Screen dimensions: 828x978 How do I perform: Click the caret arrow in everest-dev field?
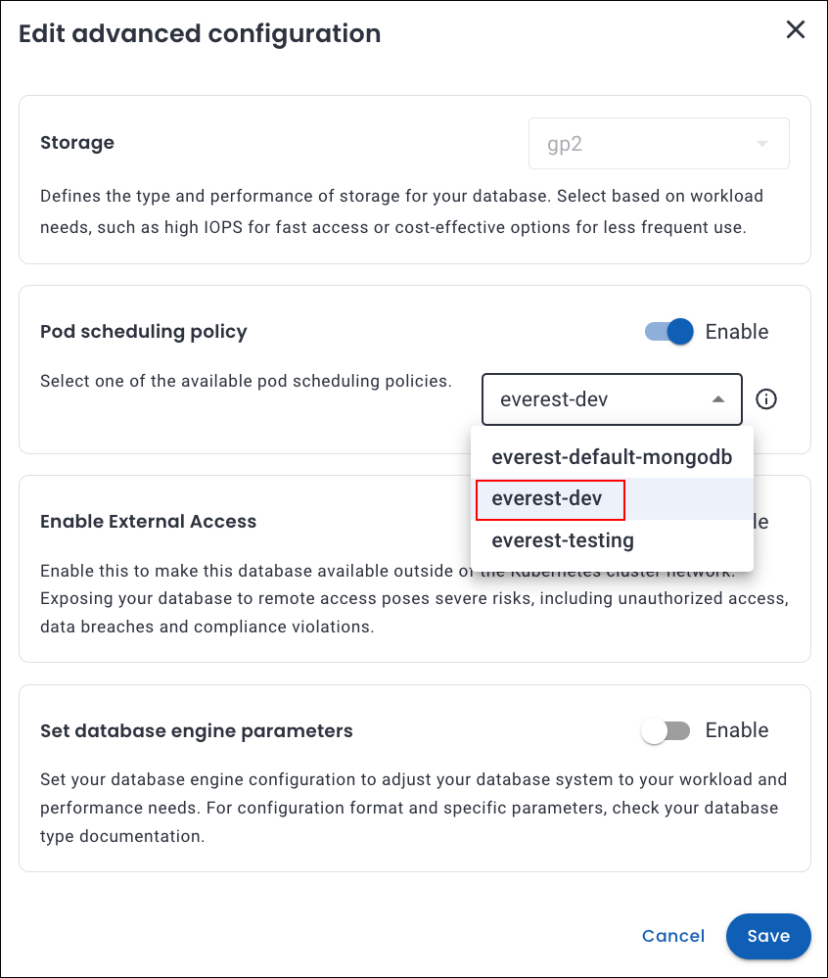click(718, 399)
